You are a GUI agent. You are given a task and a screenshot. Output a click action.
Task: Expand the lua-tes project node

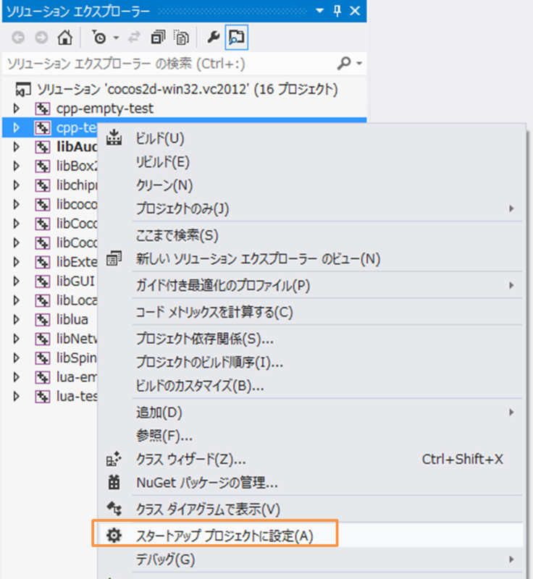pos(16,397)
